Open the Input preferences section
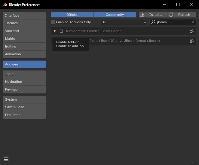The image size is (199, 165). pyautogui.click(x=24, y=74)
